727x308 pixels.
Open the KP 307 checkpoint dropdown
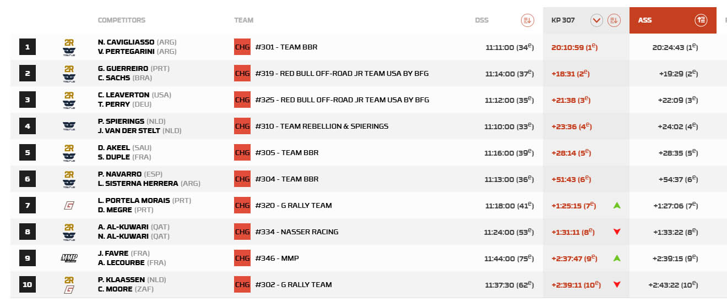pos(596,20)
